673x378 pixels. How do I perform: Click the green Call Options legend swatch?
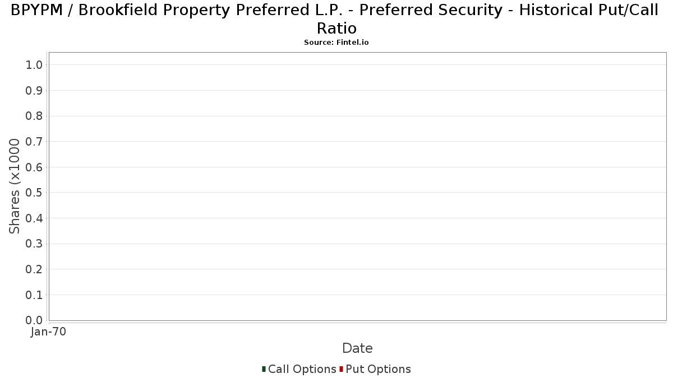[264, 369]
